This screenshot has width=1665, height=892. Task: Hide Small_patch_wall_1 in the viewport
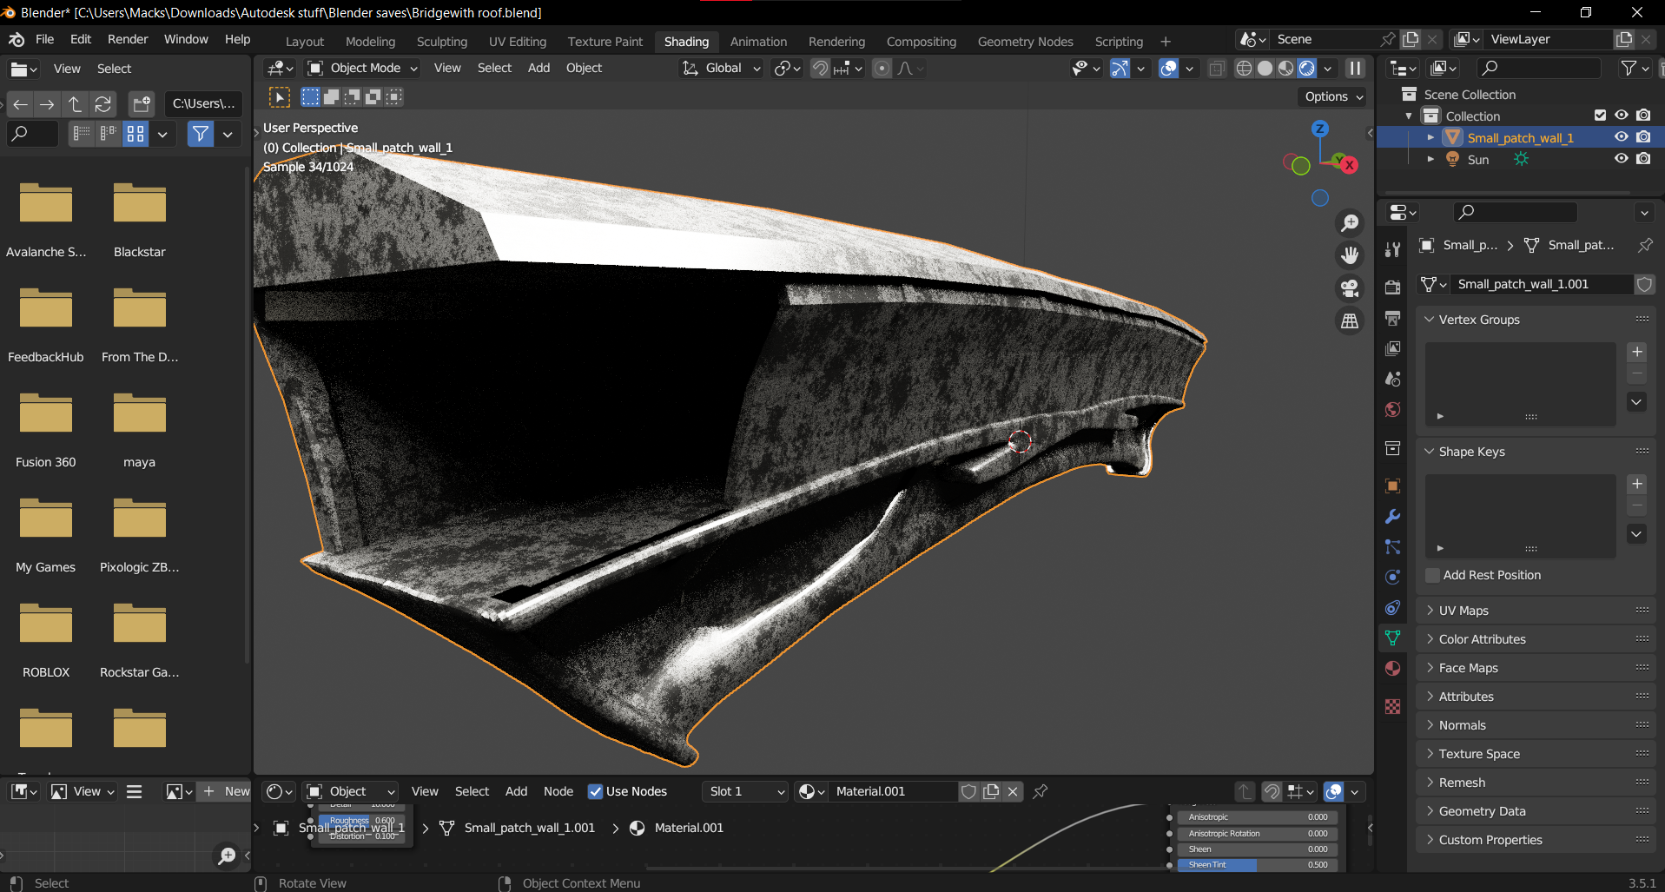1621,137
